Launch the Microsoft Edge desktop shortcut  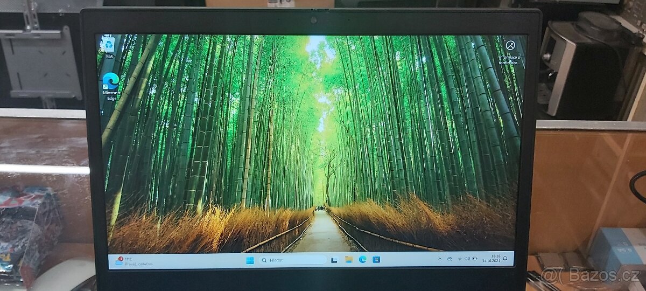tap(110, 86)
